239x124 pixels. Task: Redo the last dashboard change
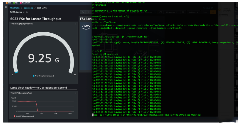coord(89,12)
